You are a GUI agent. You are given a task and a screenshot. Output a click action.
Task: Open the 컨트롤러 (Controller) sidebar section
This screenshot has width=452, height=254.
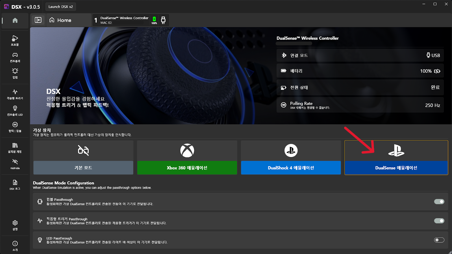pyautogui.click(x=15, y=57)
